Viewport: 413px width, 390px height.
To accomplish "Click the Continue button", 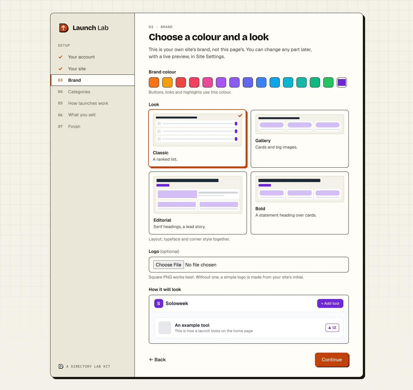I will tap(332, 360).
